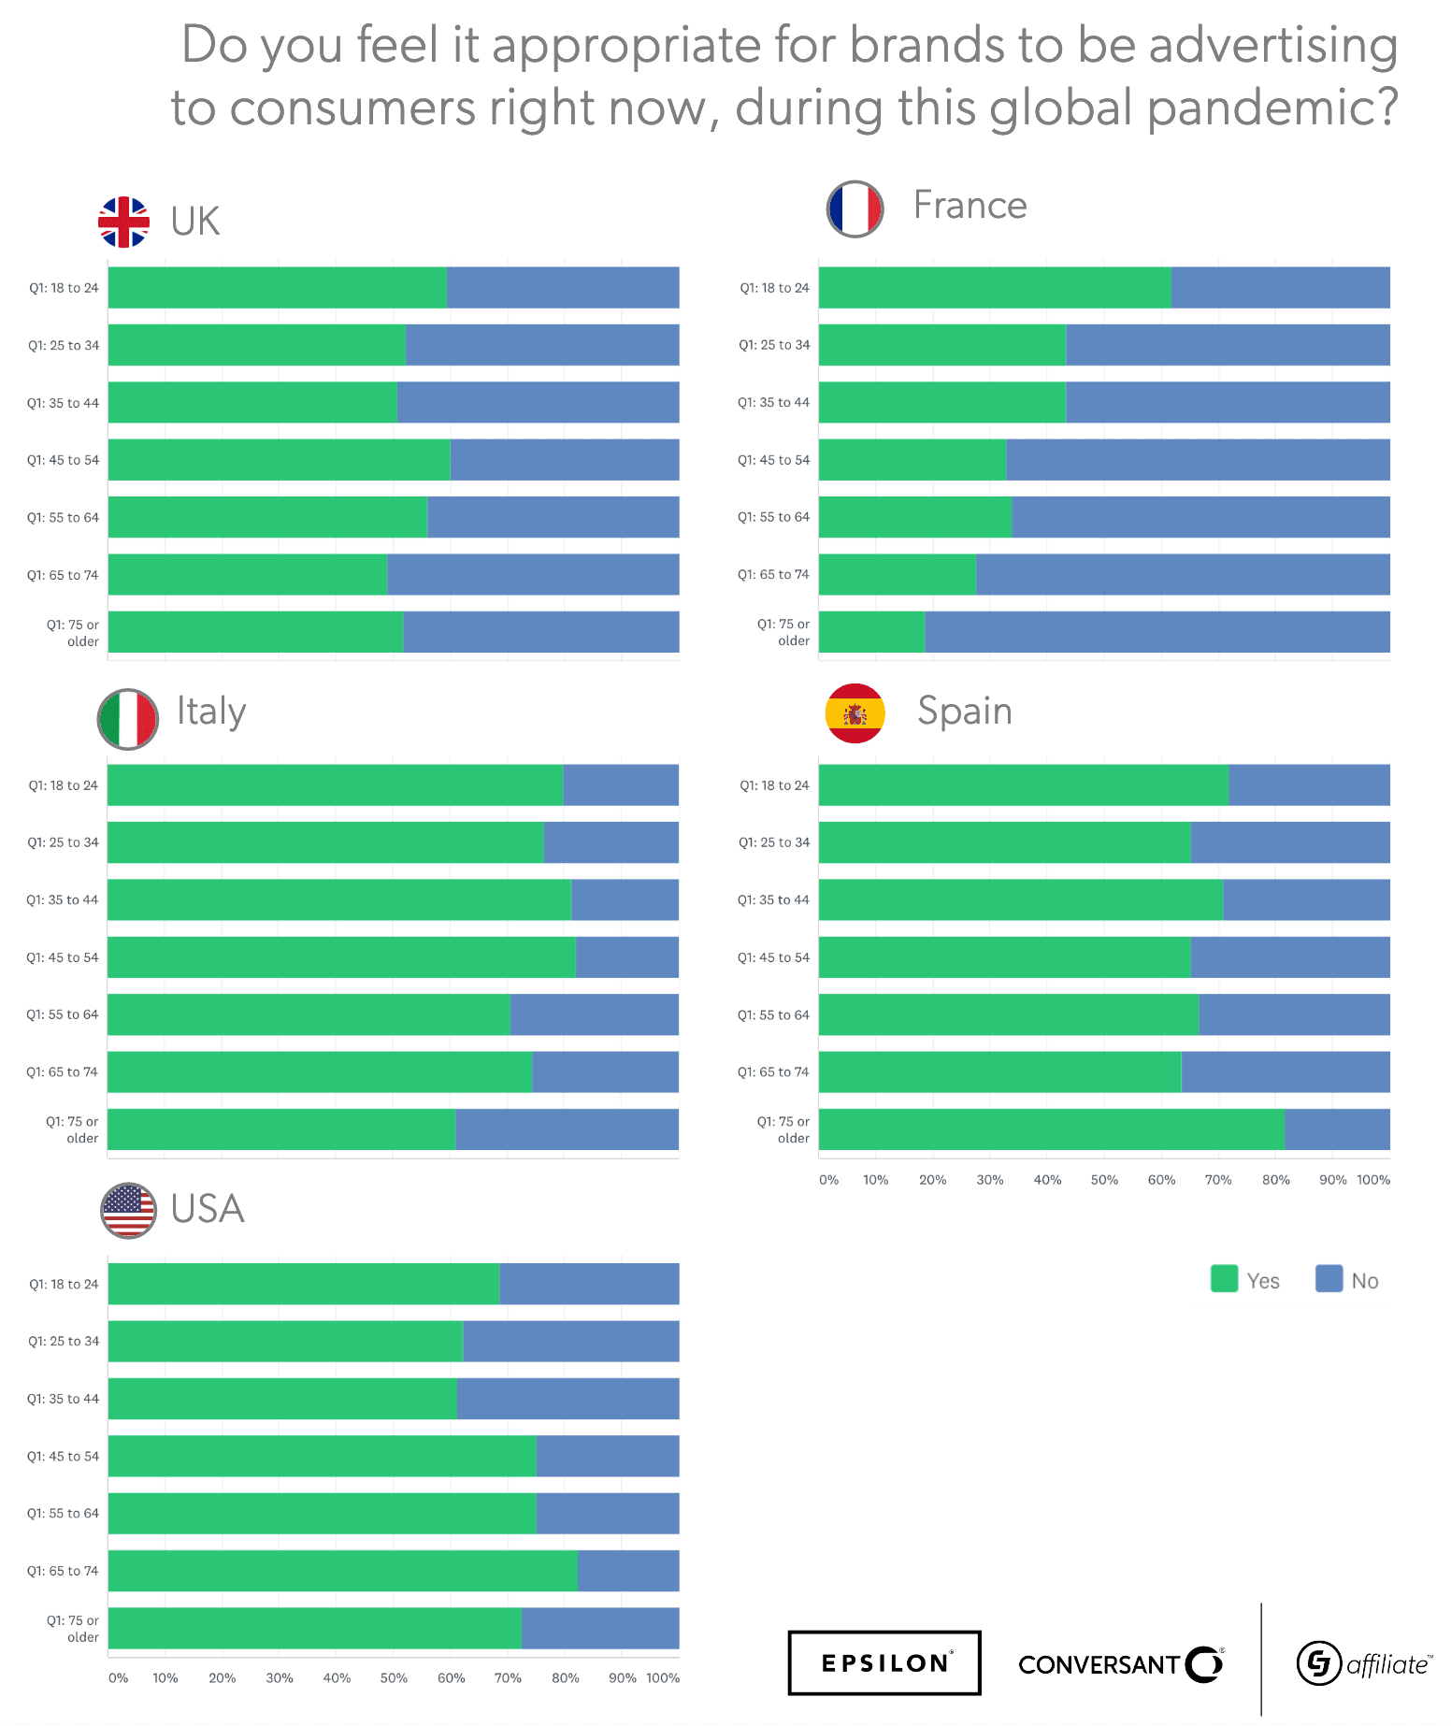Screen dimensions: 1451x1726
Task: Click the USA flag icon
Action: click(x=128, y=1210)
